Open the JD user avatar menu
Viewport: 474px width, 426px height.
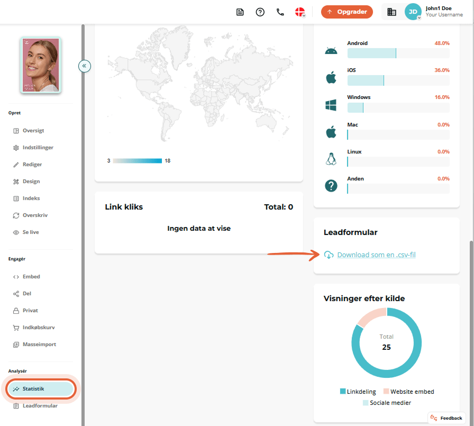click(413, 12)
